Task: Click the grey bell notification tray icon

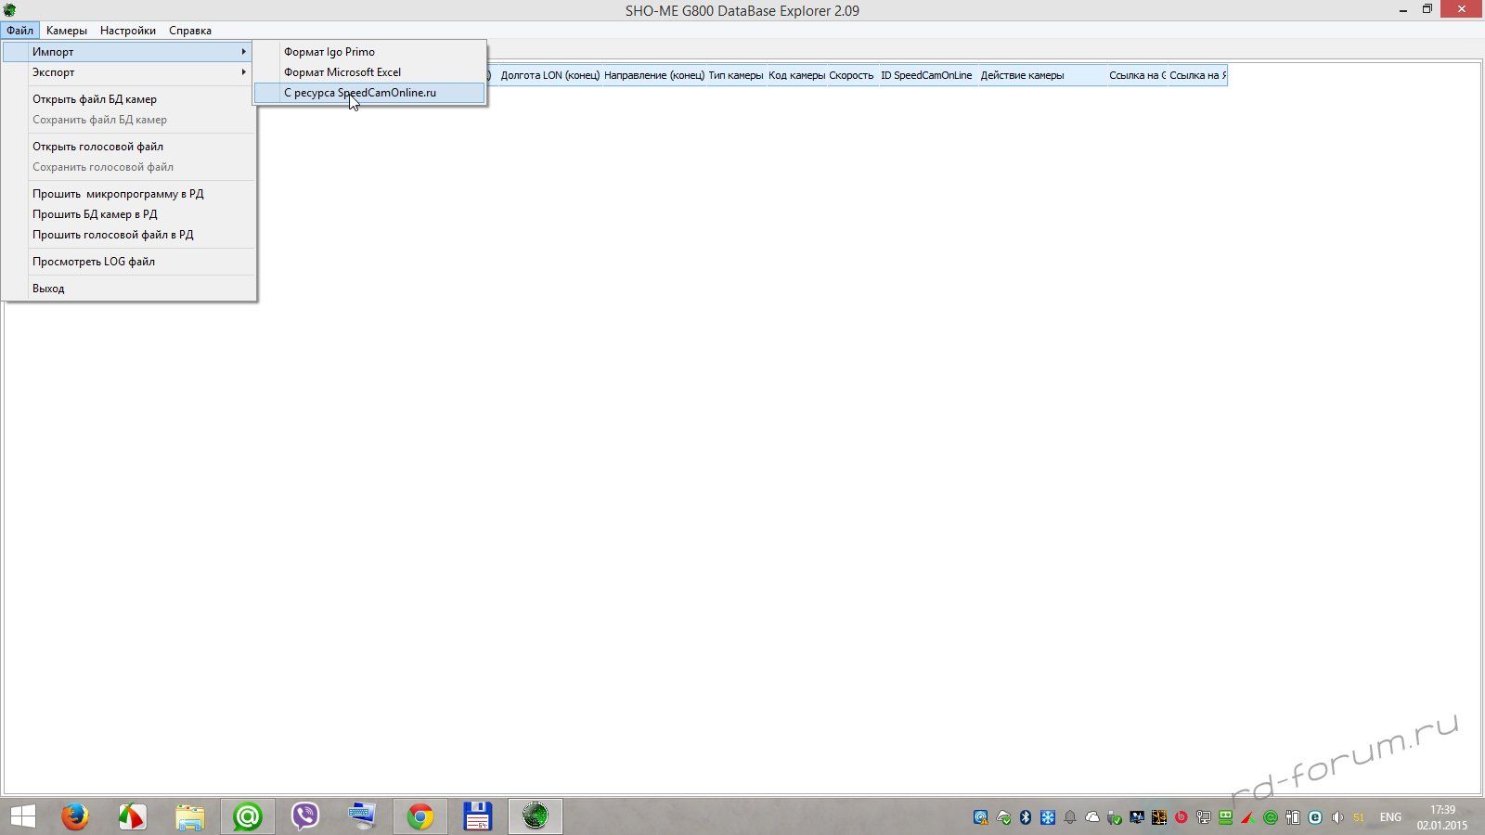Action: click(x=1070, y=817)
